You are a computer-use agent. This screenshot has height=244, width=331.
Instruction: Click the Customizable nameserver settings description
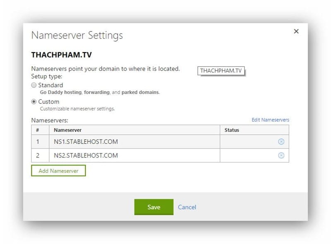click(x=77, y=109)
